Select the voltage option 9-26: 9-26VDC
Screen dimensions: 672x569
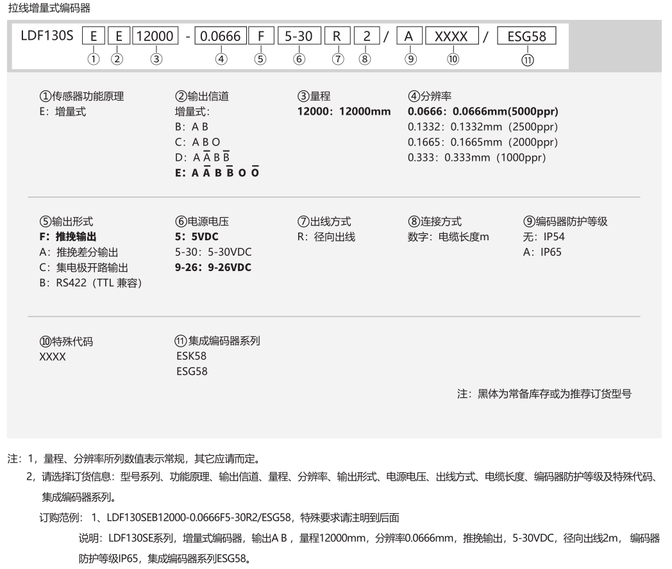click(213, 268)
